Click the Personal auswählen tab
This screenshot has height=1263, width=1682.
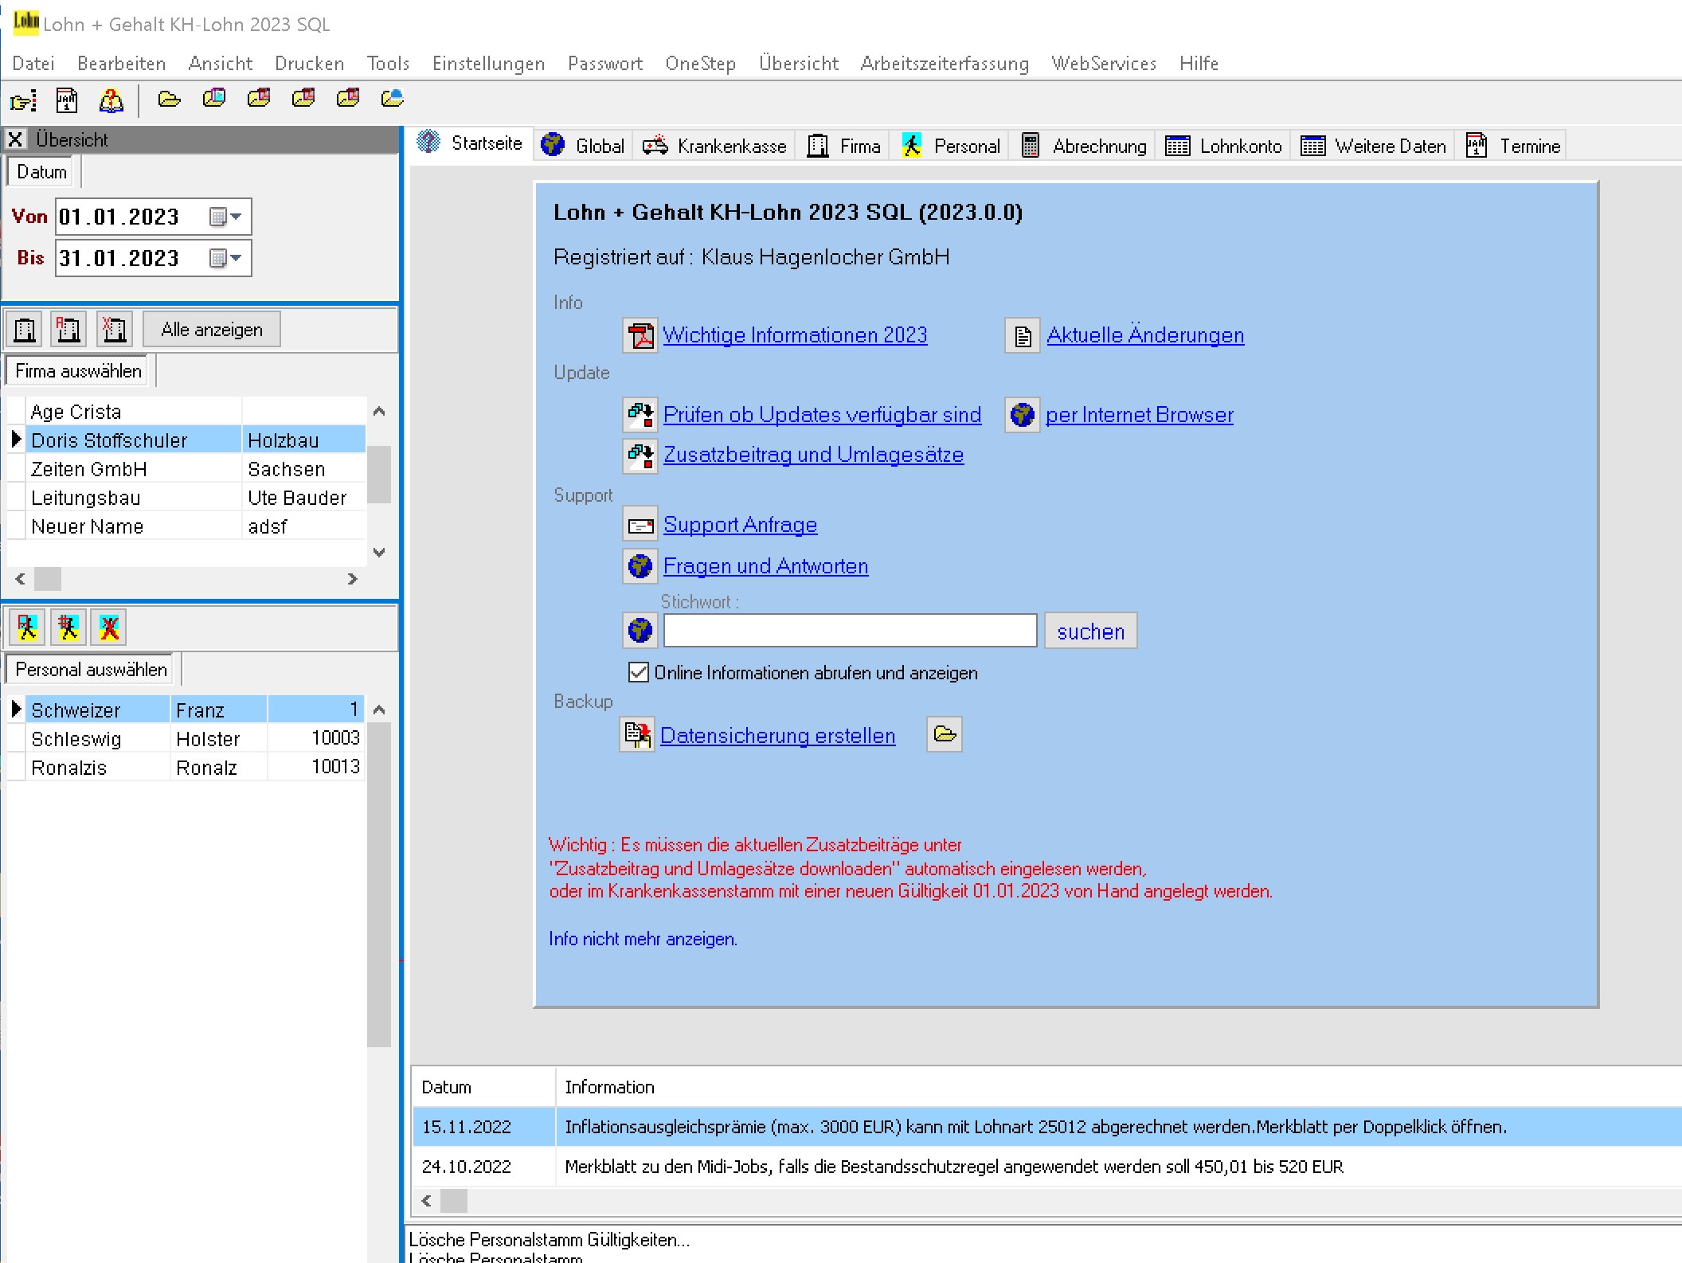click(92, 670)
